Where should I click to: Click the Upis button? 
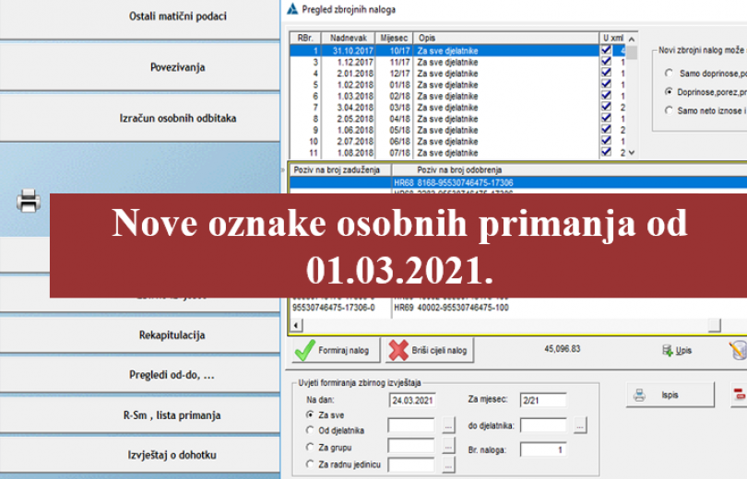click(677, 351)
